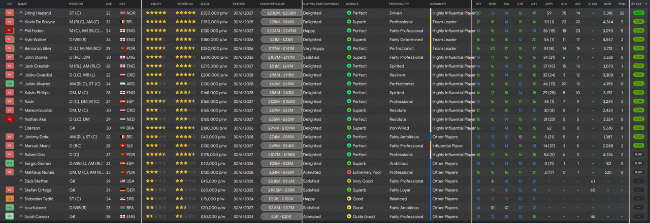This screenshot has height=223, width=650.
Task: Click Scott Carson's Quite Good morale icon
Action: tap(348, 216)
